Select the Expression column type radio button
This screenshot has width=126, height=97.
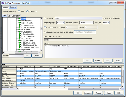[x=27, y=11]
